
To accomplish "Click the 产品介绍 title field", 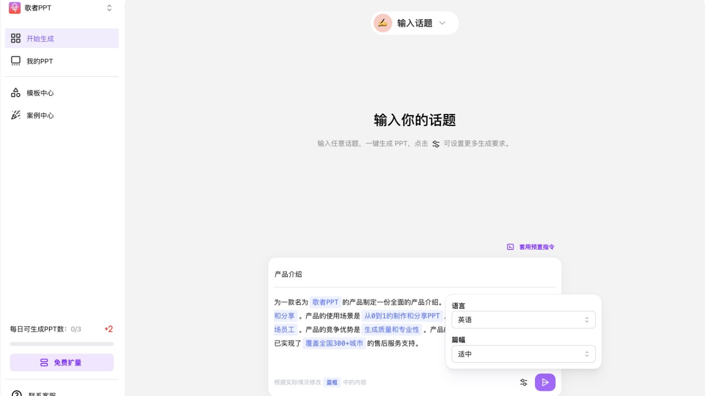I will [x=415, y=274].
